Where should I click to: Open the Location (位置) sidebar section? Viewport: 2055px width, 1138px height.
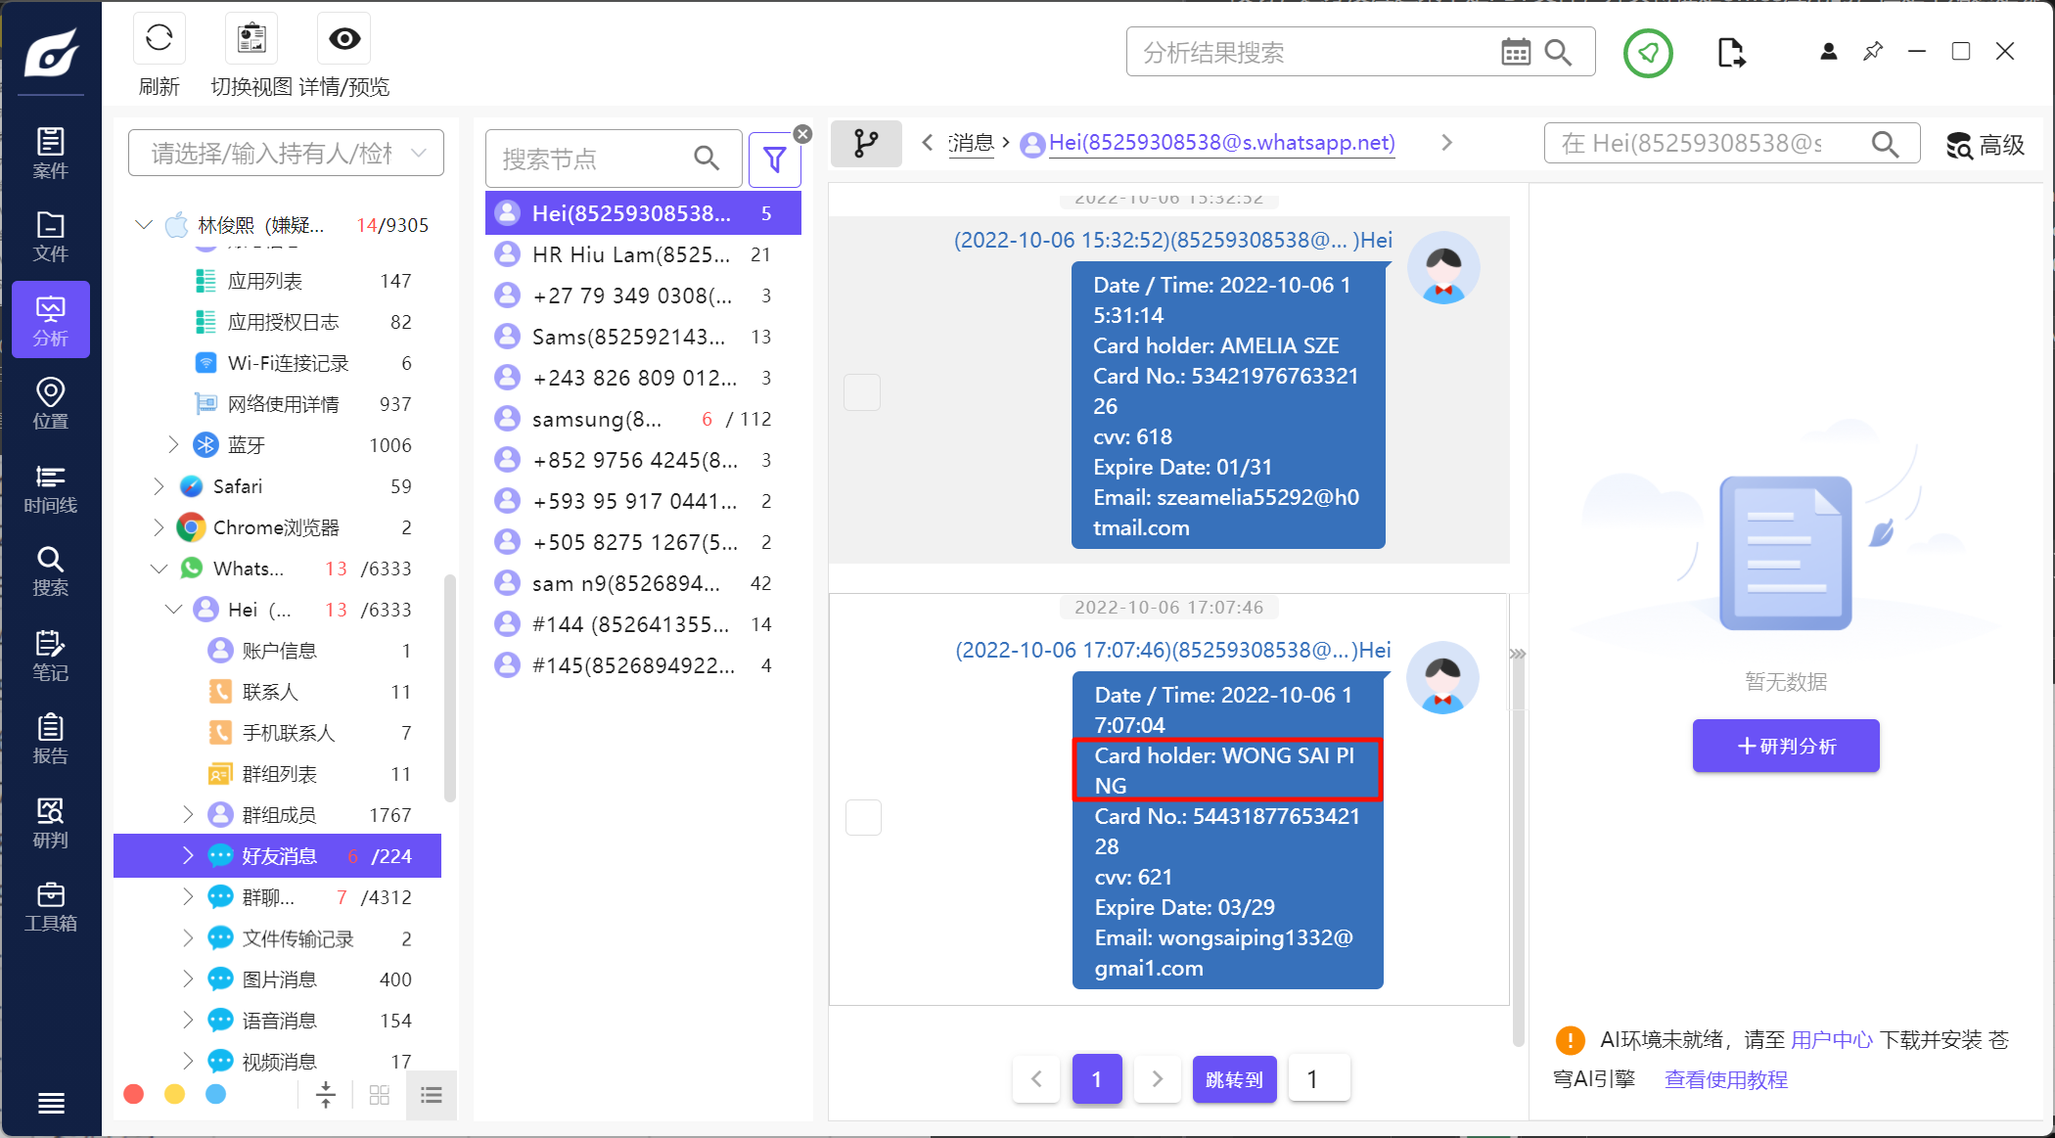[50, 404]
